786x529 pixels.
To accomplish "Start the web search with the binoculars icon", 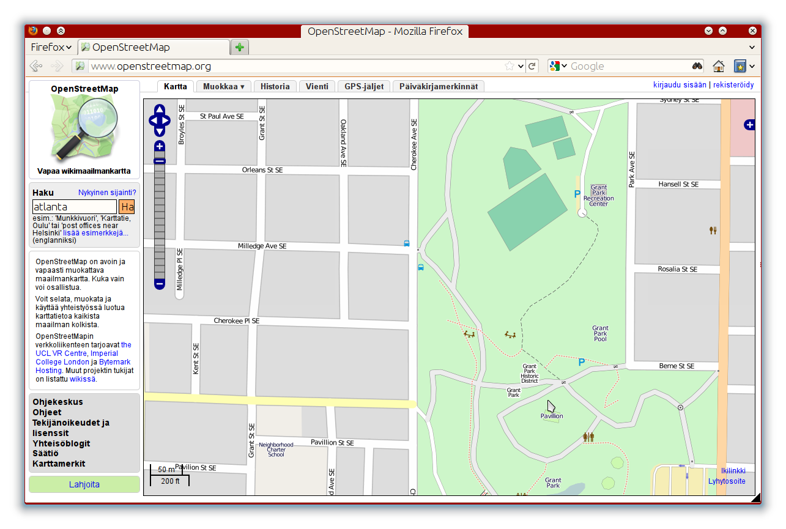I will pos(697,66).
